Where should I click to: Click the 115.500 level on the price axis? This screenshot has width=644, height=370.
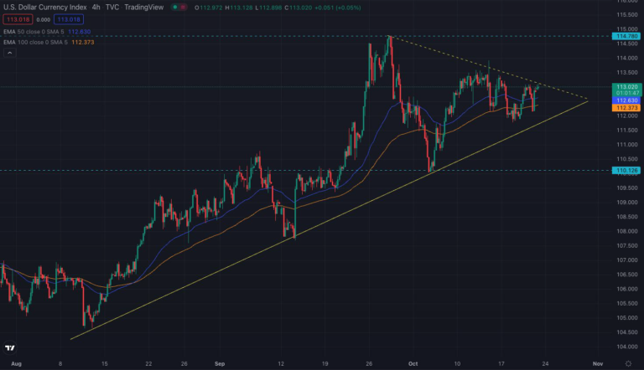coord(627,15)
